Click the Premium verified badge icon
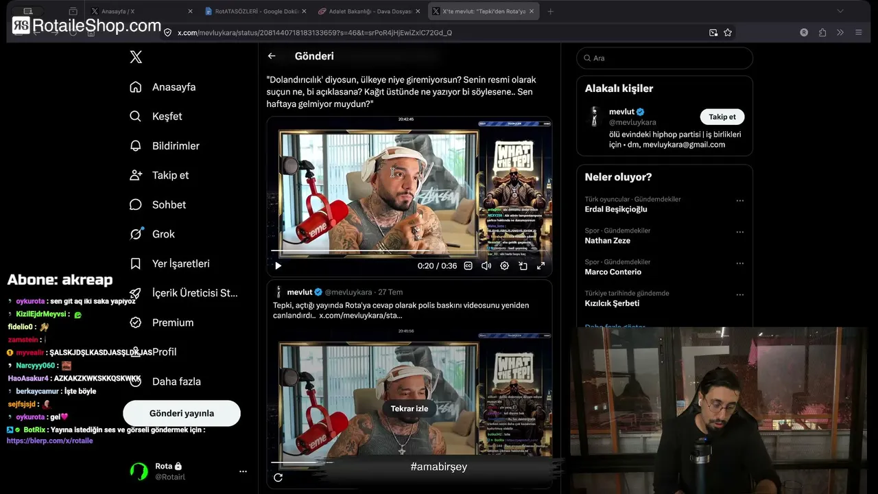Viewport: 878px width, 494px height. pyautogui.click(x=136, y=322)
